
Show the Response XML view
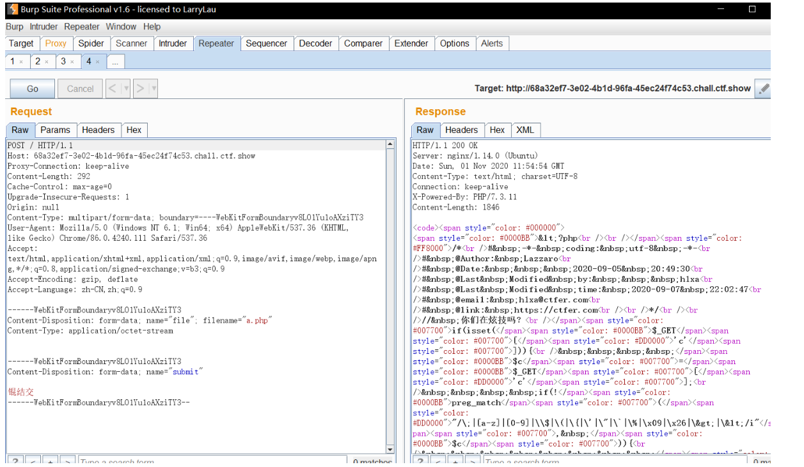coord(525,130)
